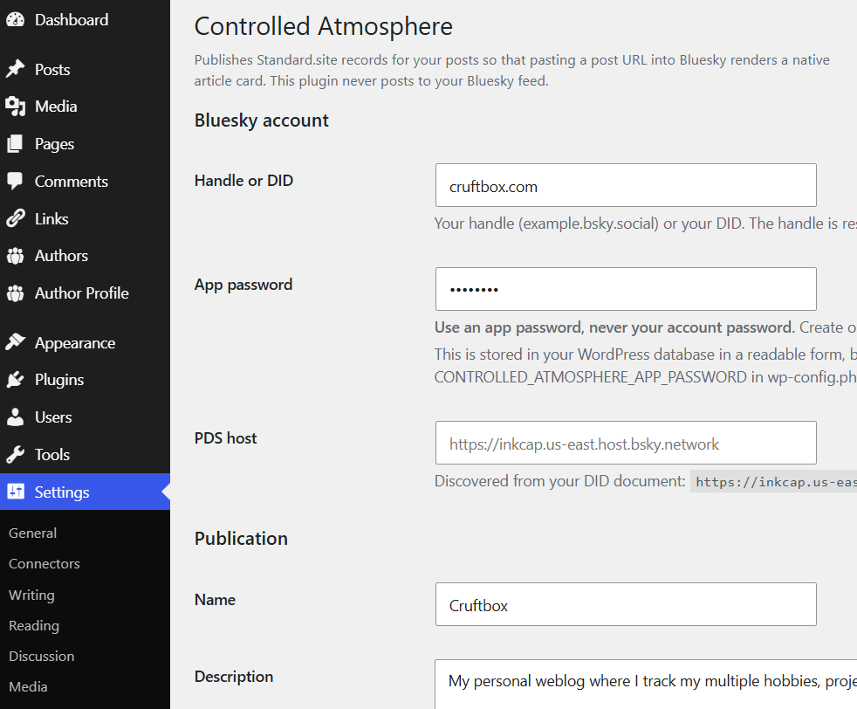
Task: Open the Plugins menu
Action: (59, 380)
